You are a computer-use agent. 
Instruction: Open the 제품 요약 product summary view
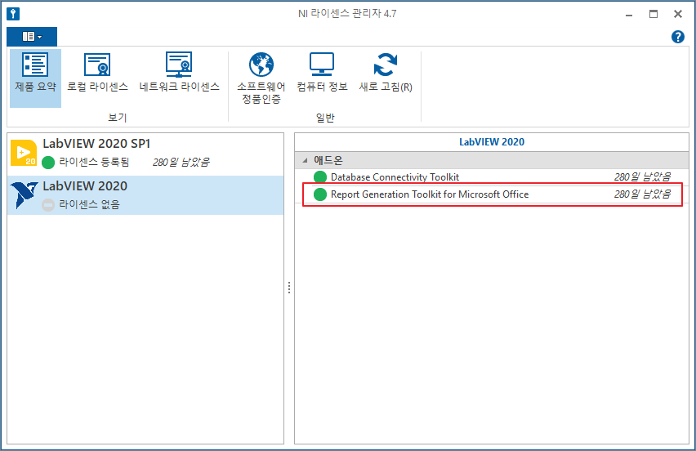(35, 78)
